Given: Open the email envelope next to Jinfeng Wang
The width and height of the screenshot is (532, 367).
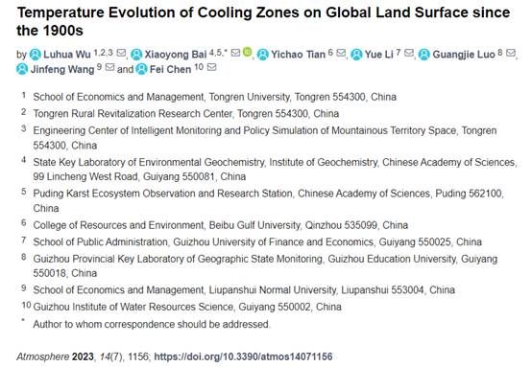Looking at the screenshot, I should (x=109, y=67).
